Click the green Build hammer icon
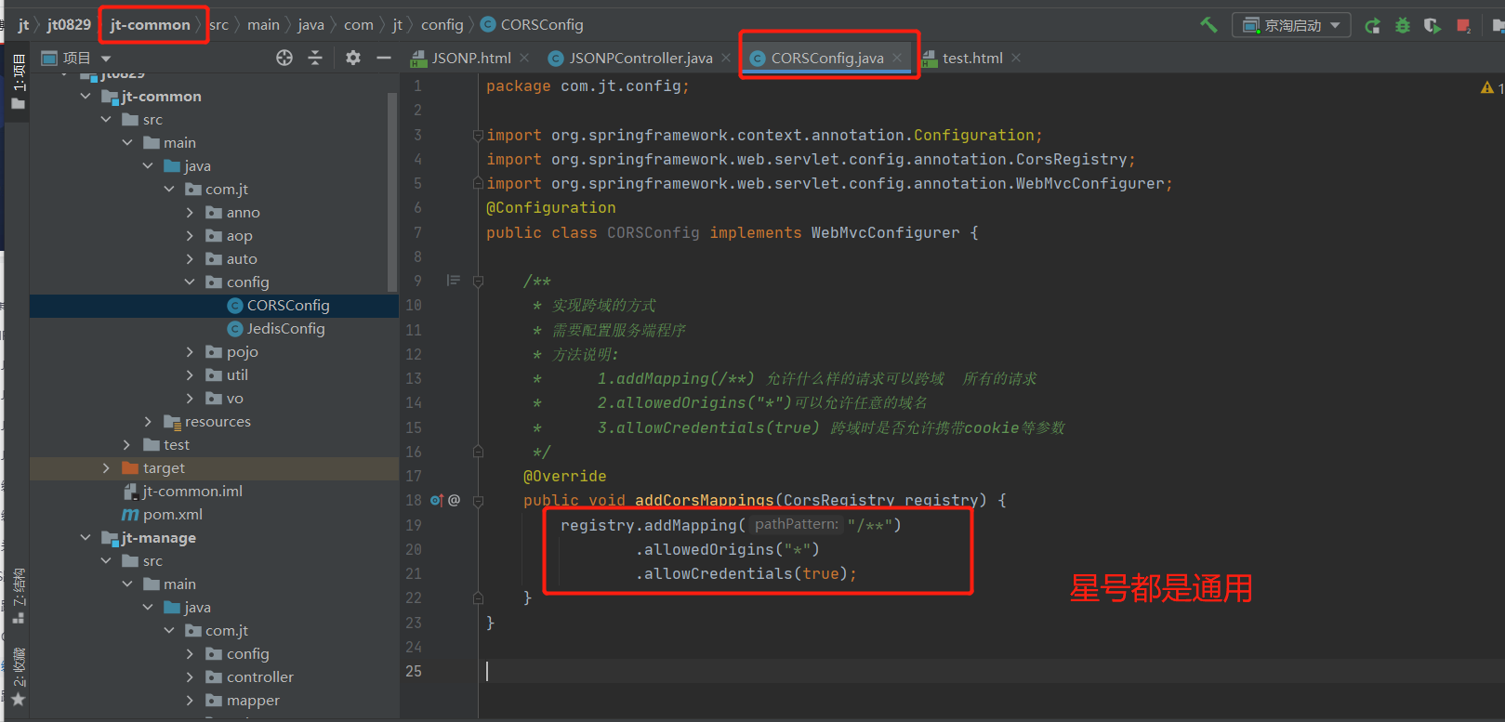The height and width of the screenshot is (722, 1505). coord(1208,25)
